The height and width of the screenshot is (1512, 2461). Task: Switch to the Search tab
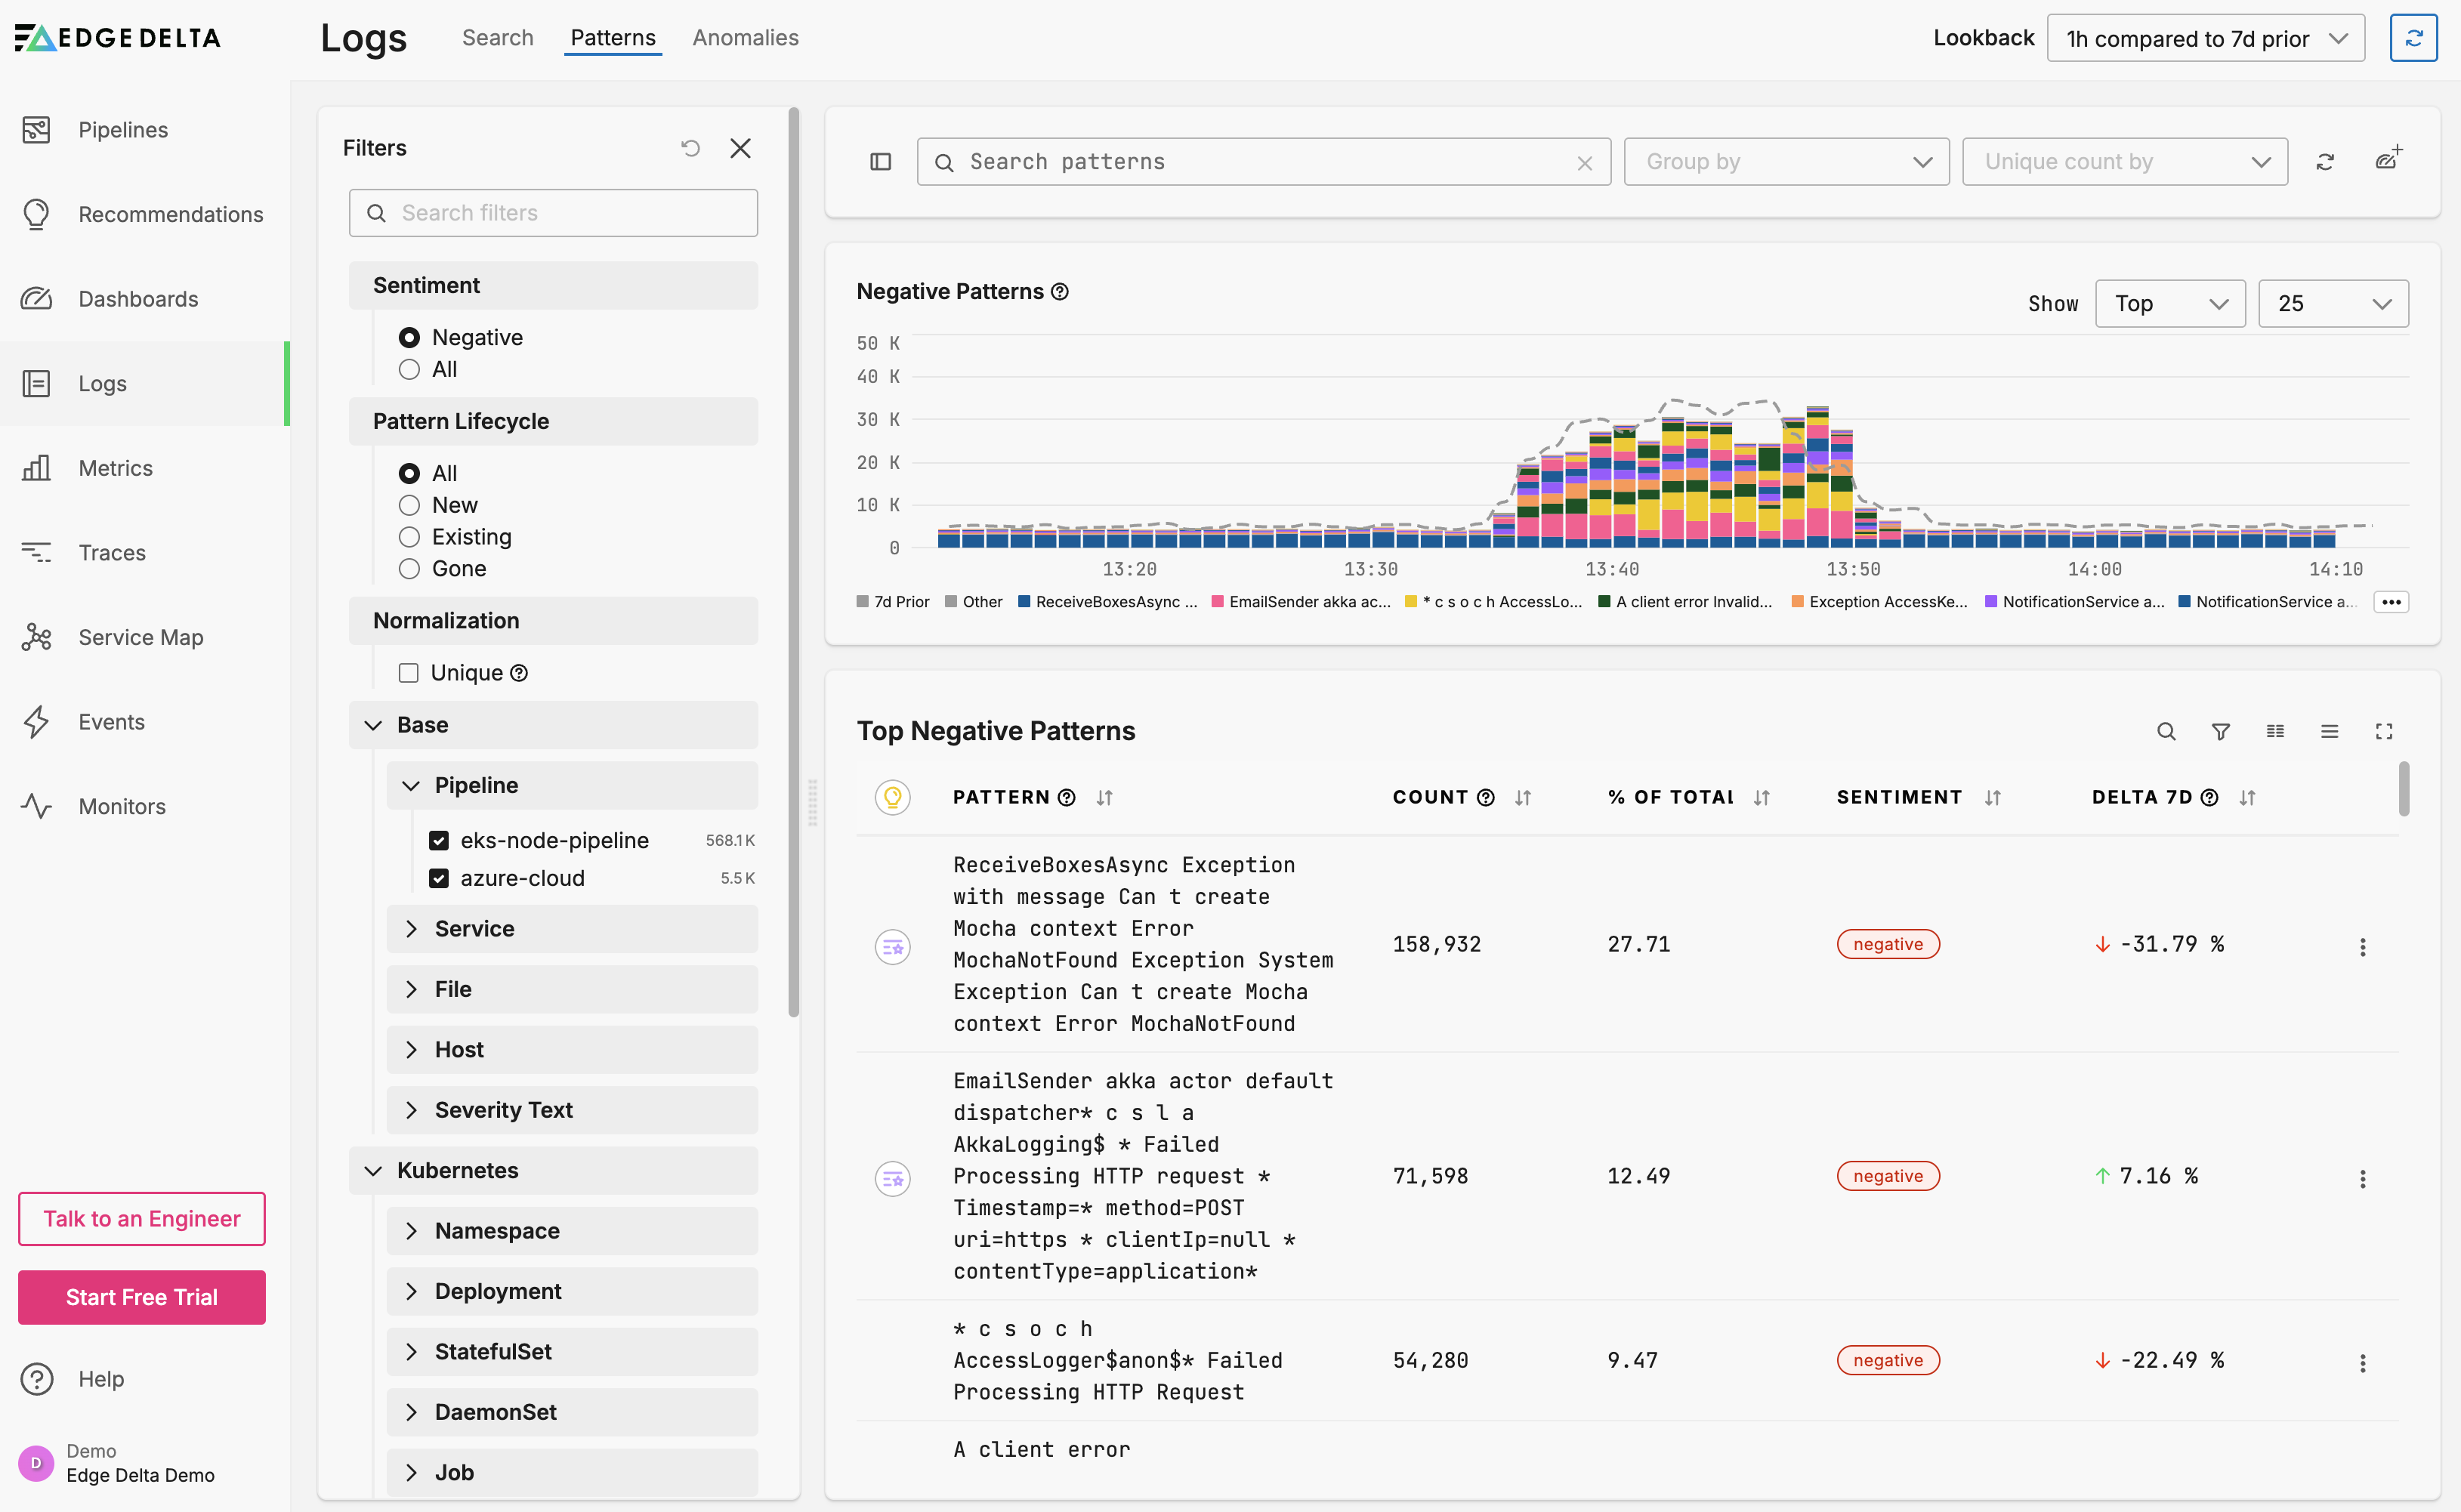click(x=497, y=38)
